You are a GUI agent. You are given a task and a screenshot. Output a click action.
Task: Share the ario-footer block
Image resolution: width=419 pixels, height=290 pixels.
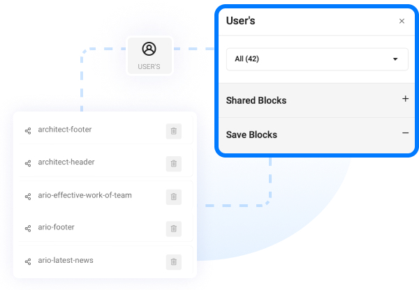click(28, 229)
